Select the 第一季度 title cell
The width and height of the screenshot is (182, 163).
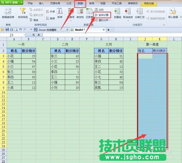point(153,44)
